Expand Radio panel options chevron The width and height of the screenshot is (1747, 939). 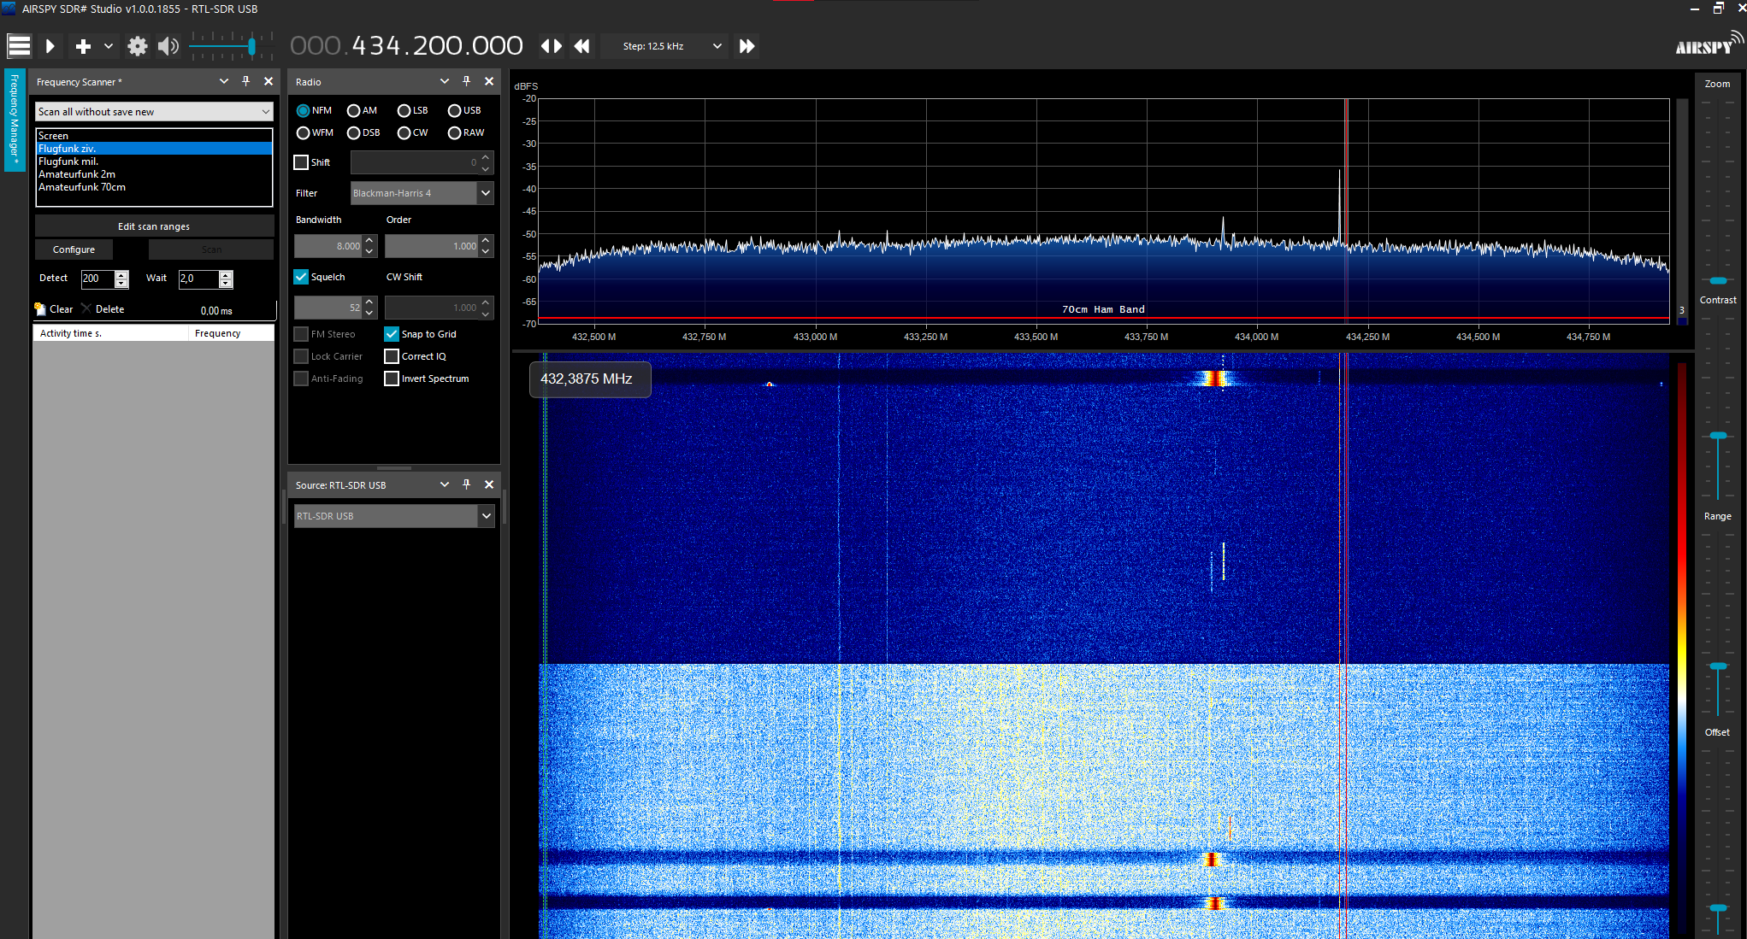(x=445, y=81)
